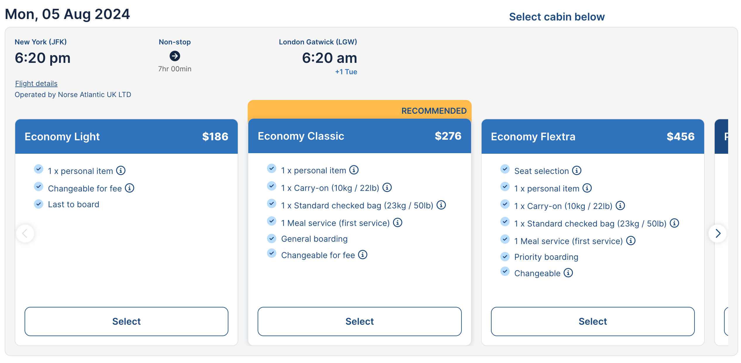Click info icon next to Economy Light personal item
Screen dimensions: 741x363
(x=121, y=170)
